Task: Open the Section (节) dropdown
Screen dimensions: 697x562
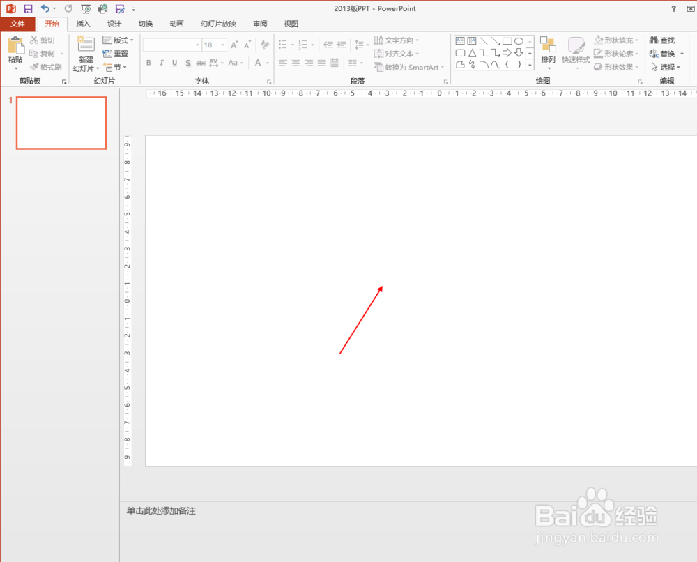Action: tap(115, 67)
